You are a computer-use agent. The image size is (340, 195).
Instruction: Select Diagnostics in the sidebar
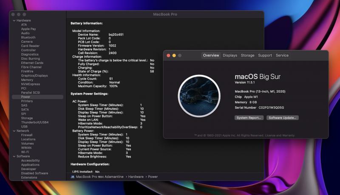tap(30, 54)
